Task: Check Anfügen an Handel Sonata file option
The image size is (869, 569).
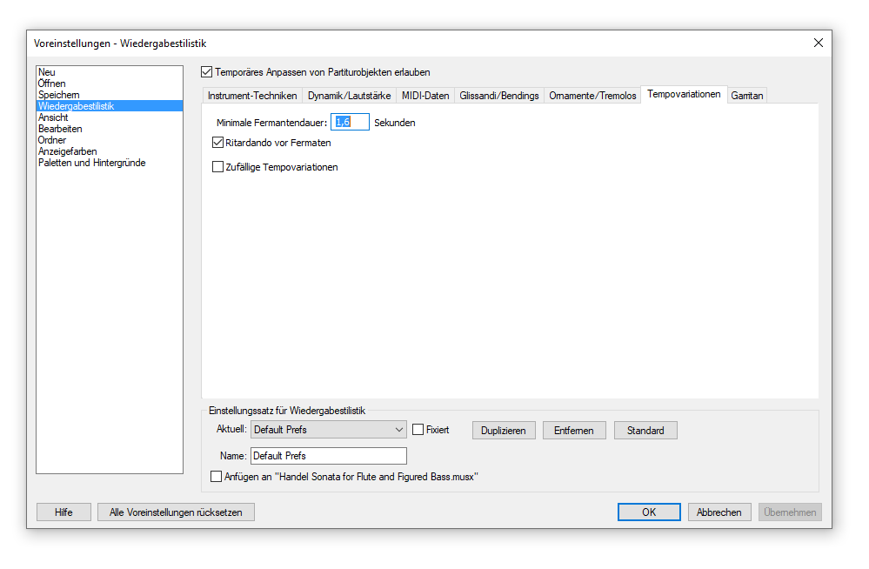Action: 216,477
